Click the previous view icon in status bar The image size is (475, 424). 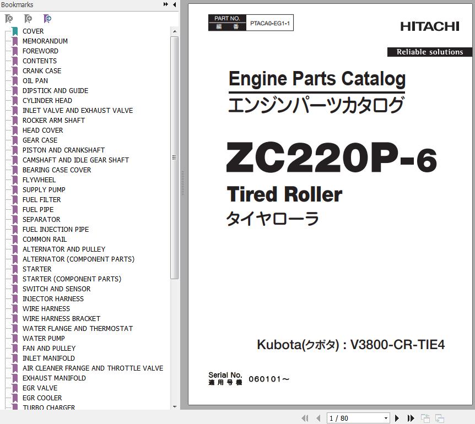click(x=425, y=418)
